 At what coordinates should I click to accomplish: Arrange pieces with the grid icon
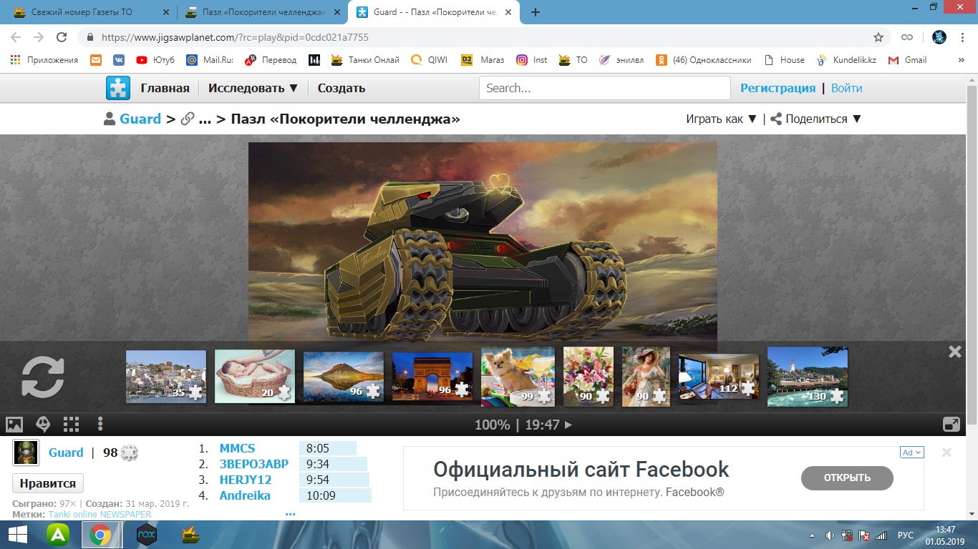tap(72, 424)
